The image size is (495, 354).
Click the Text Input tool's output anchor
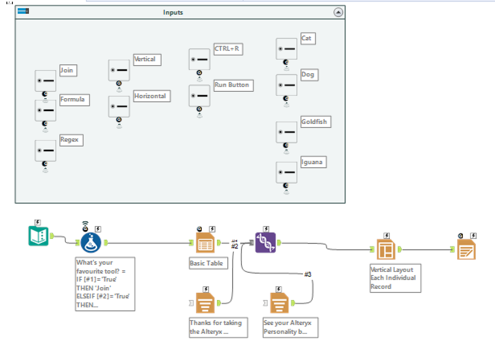pos(52,236)
